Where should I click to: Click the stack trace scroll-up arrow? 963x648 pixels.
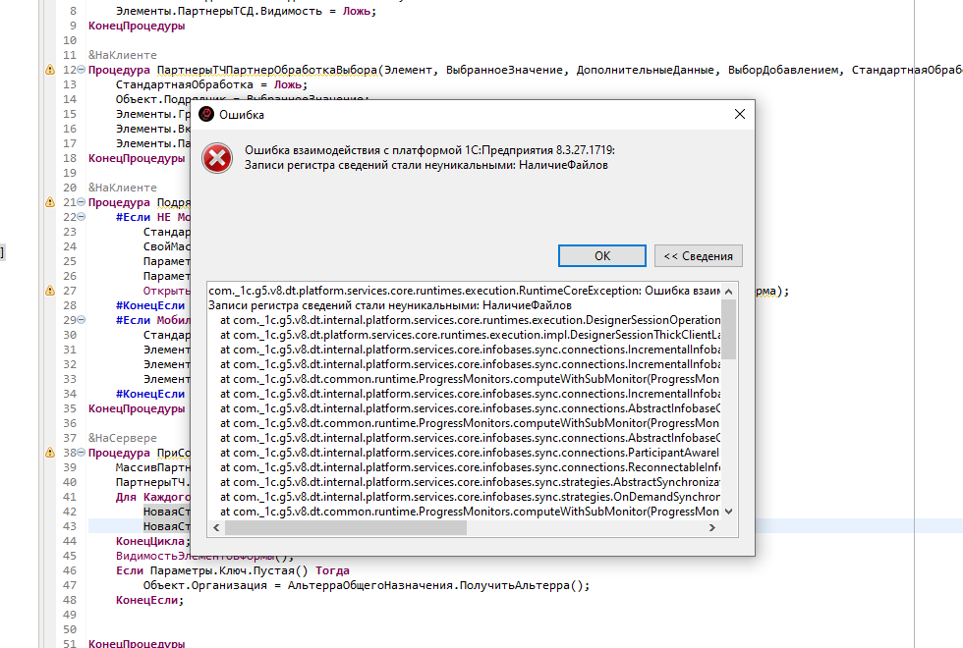coord(728,292)
